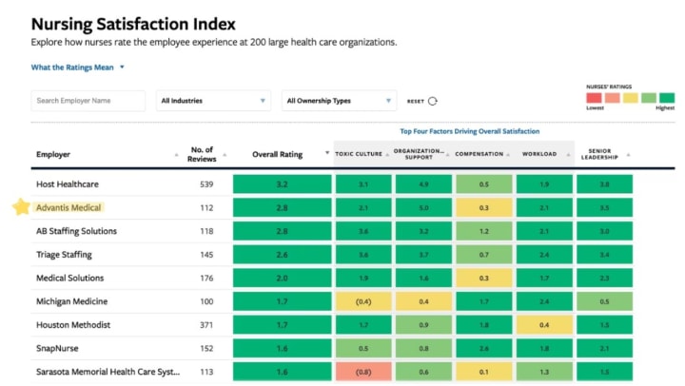Click Medical Solutions' 176 reviews count
Image resolution: width=685 pixels, height=386 pixels.
pos(206,279)
